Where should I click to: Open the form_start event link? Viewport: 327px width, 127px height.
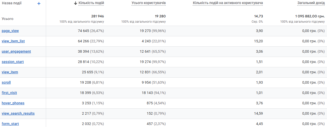pyautogui.click(x=10, y=124)
